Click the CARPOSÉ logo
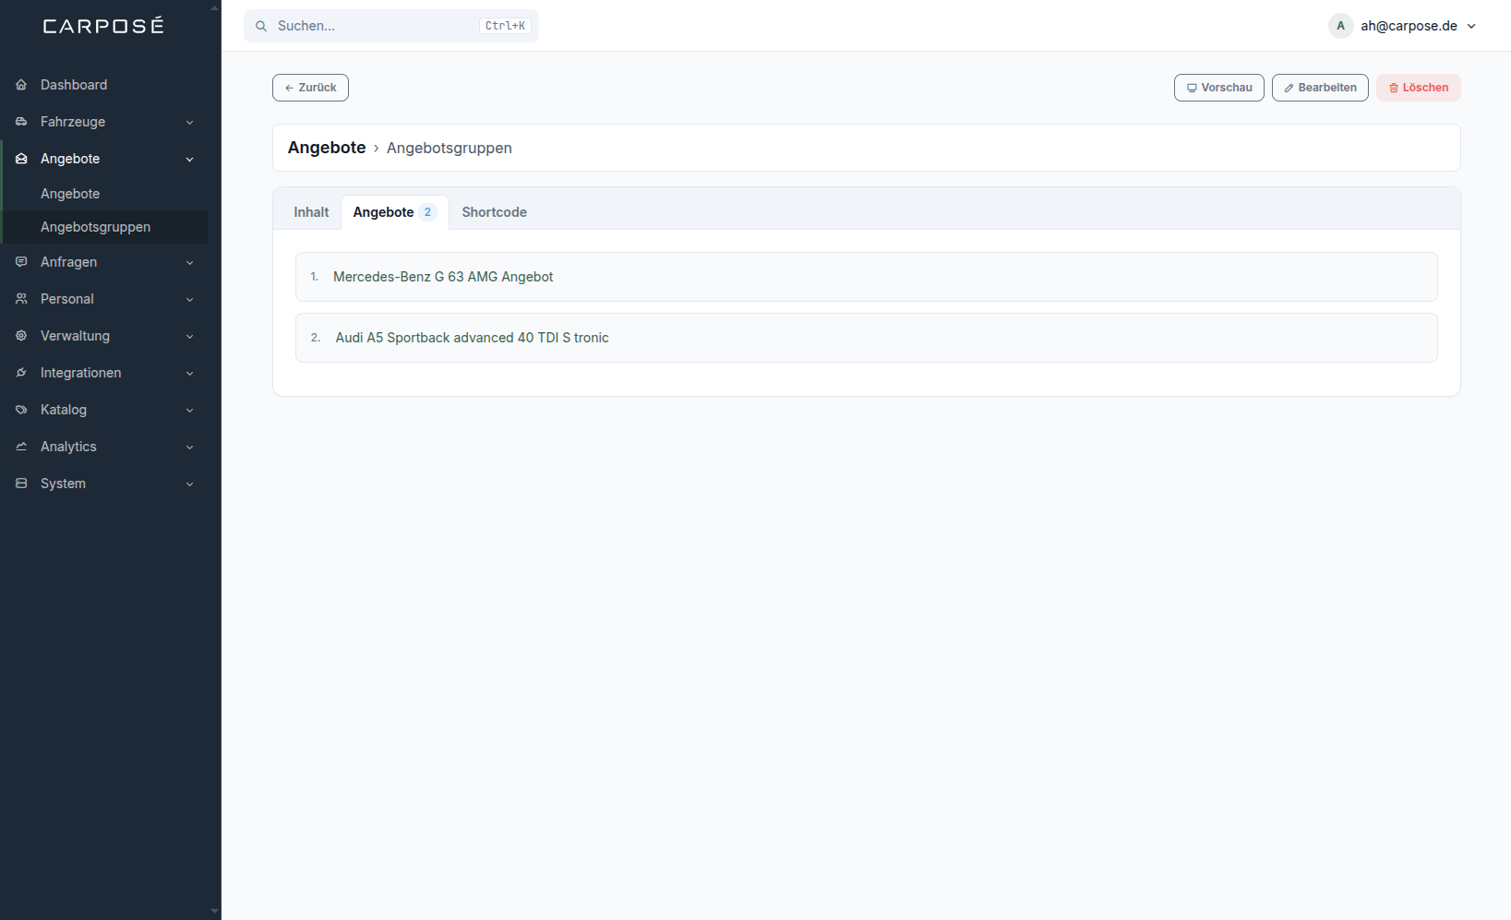Viewport: 1511px width, 920px height. click(103, 26)
